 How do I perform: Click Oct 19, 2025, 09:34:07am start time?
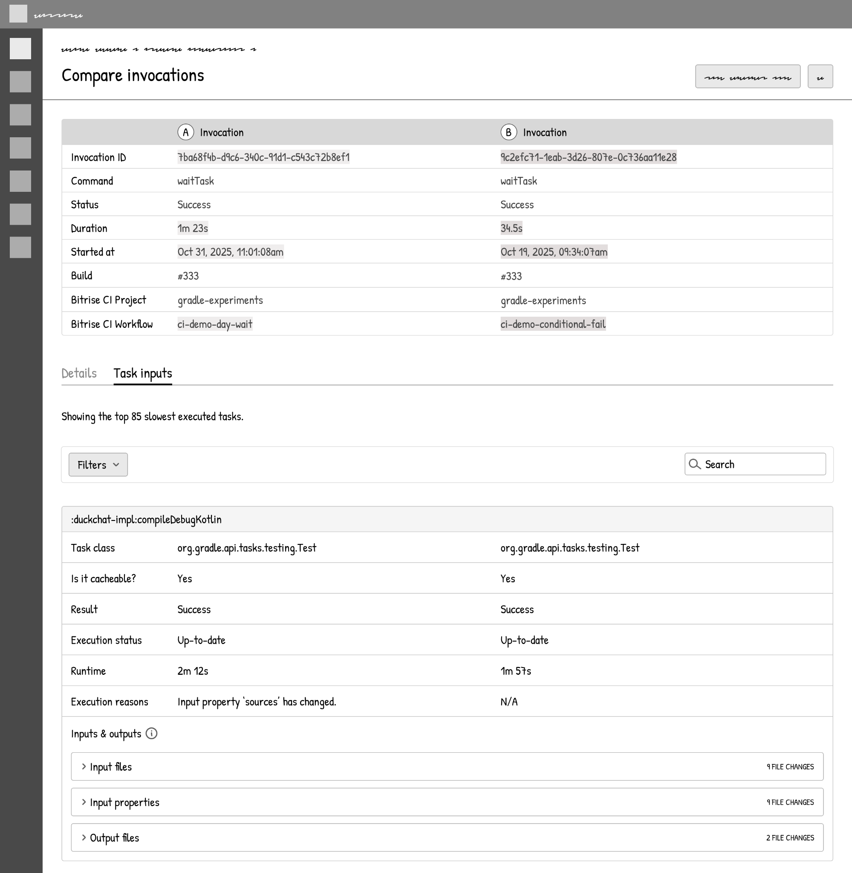554,252
